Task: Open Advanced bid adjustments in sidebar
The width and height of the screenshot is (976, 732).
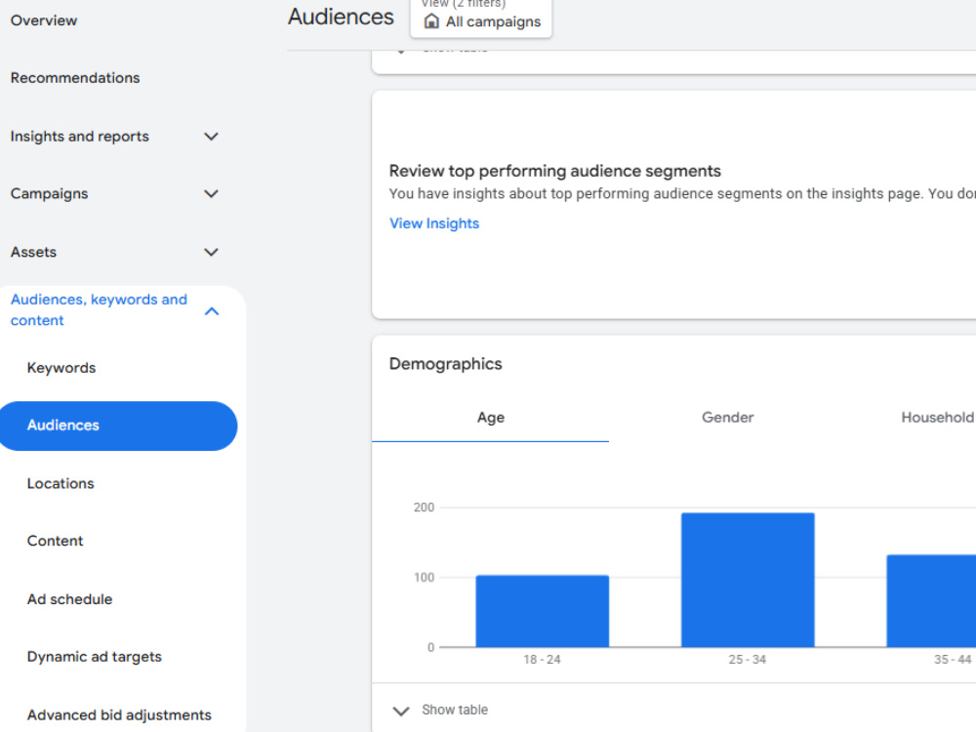Action: click(x=119, y=715)
